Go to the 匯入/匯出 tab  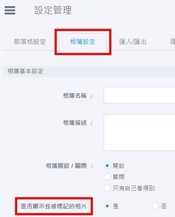tap(133, 42)
